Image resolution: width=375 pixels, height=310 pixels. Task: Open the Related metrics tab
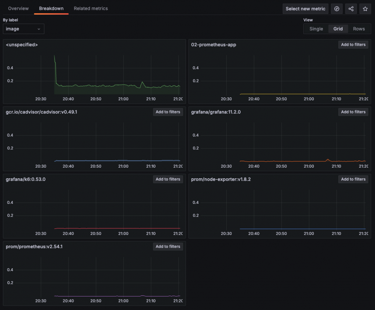91,8
